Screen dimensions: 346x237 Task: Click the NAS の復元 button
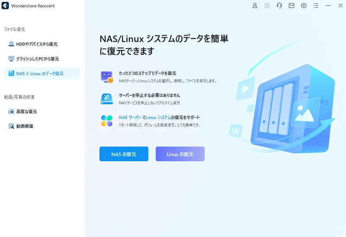coord(124,154)
